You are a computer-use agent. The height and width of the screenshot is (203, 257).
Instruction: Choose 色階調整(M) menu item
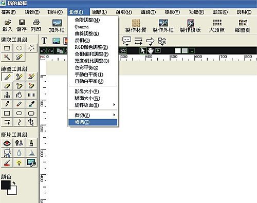point(93,20)
